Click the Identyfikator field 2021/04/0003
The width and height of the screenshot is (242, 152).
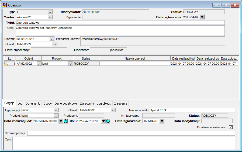click(115, 12)
